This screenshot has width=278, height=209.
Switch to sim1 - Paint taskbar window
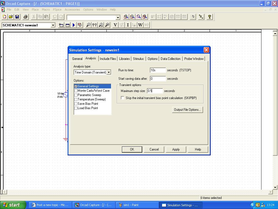pos(137,205)
